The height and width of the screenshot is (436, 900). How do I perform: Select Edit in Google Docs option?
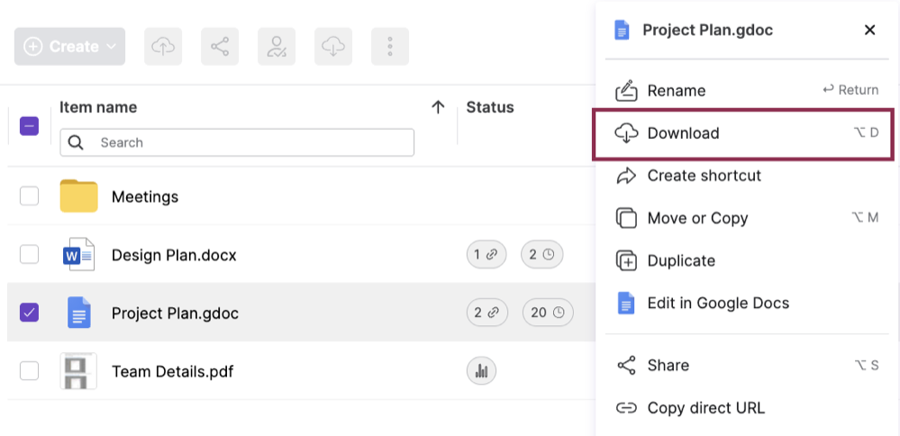tap(717, 303)
